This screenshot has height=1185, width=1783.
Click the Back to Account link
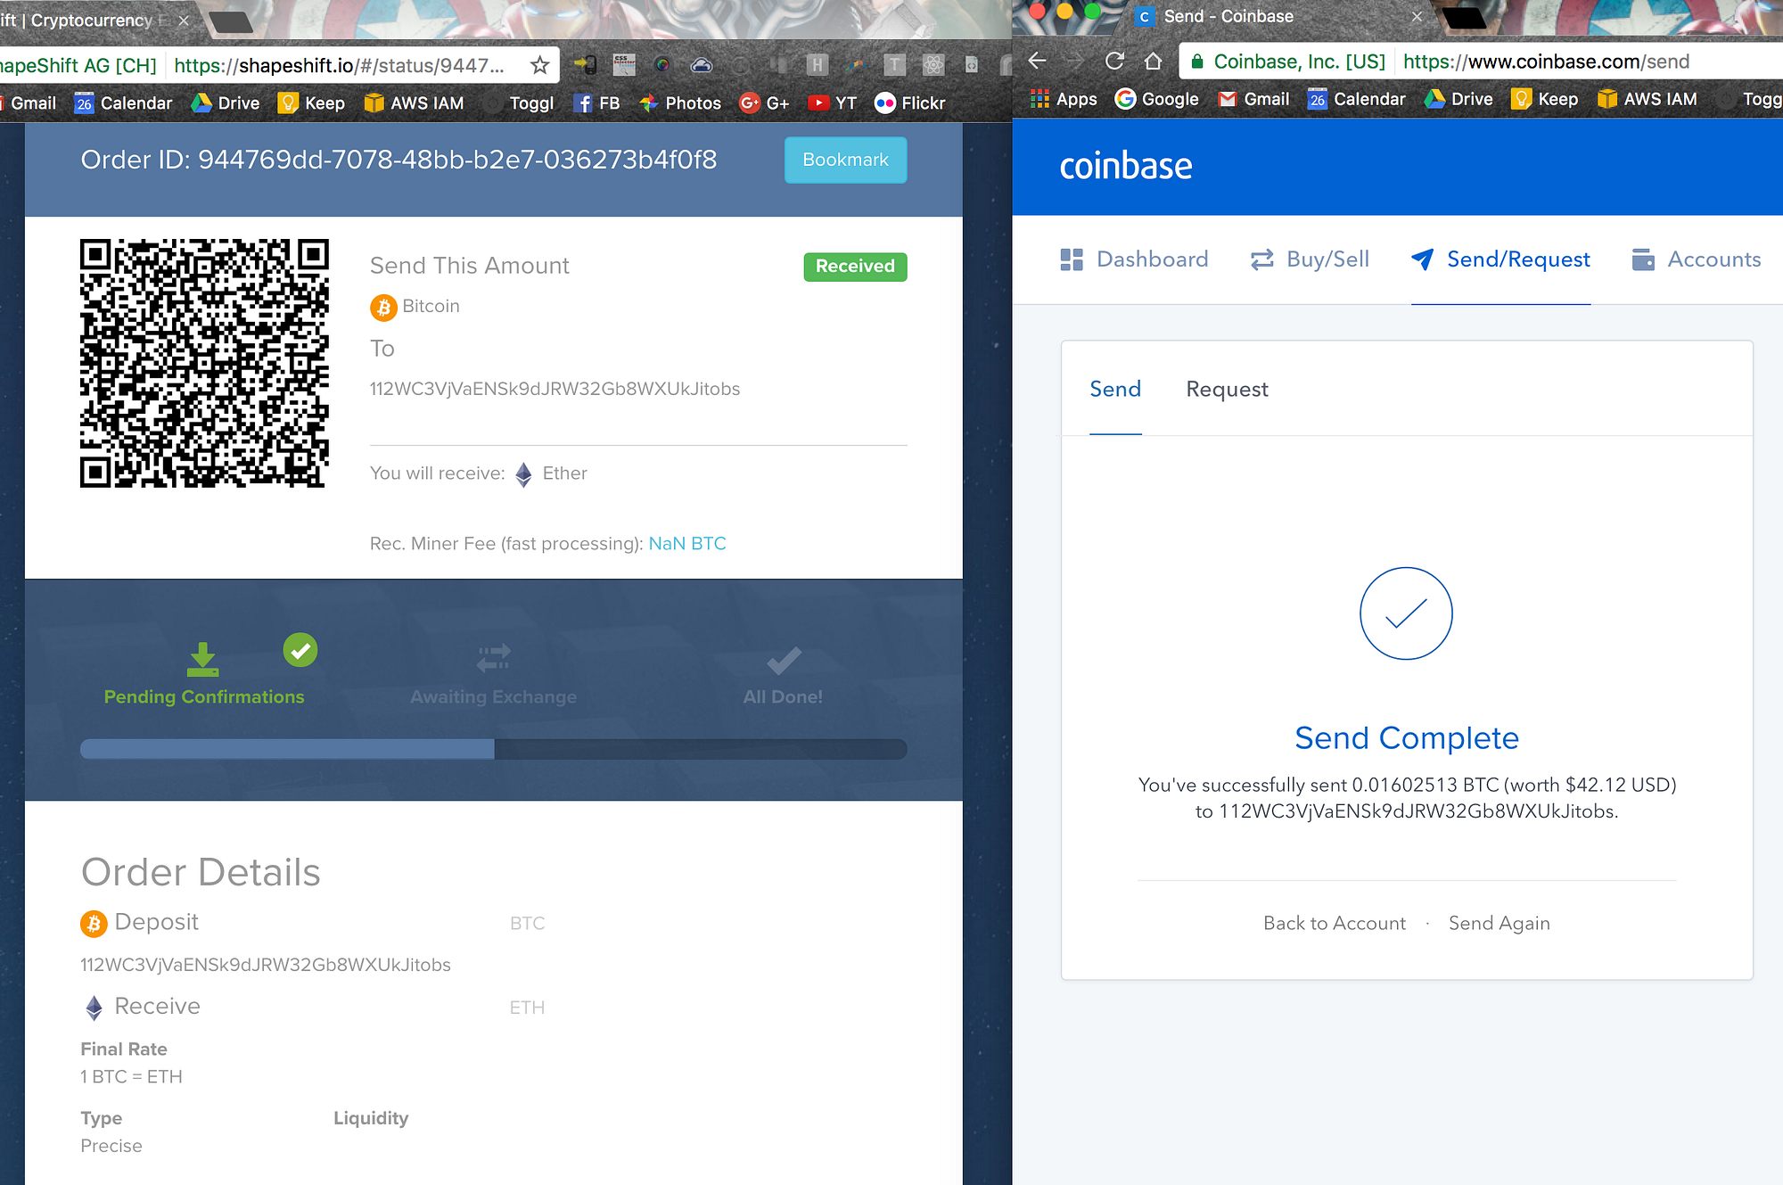(x=1334, y=924)
